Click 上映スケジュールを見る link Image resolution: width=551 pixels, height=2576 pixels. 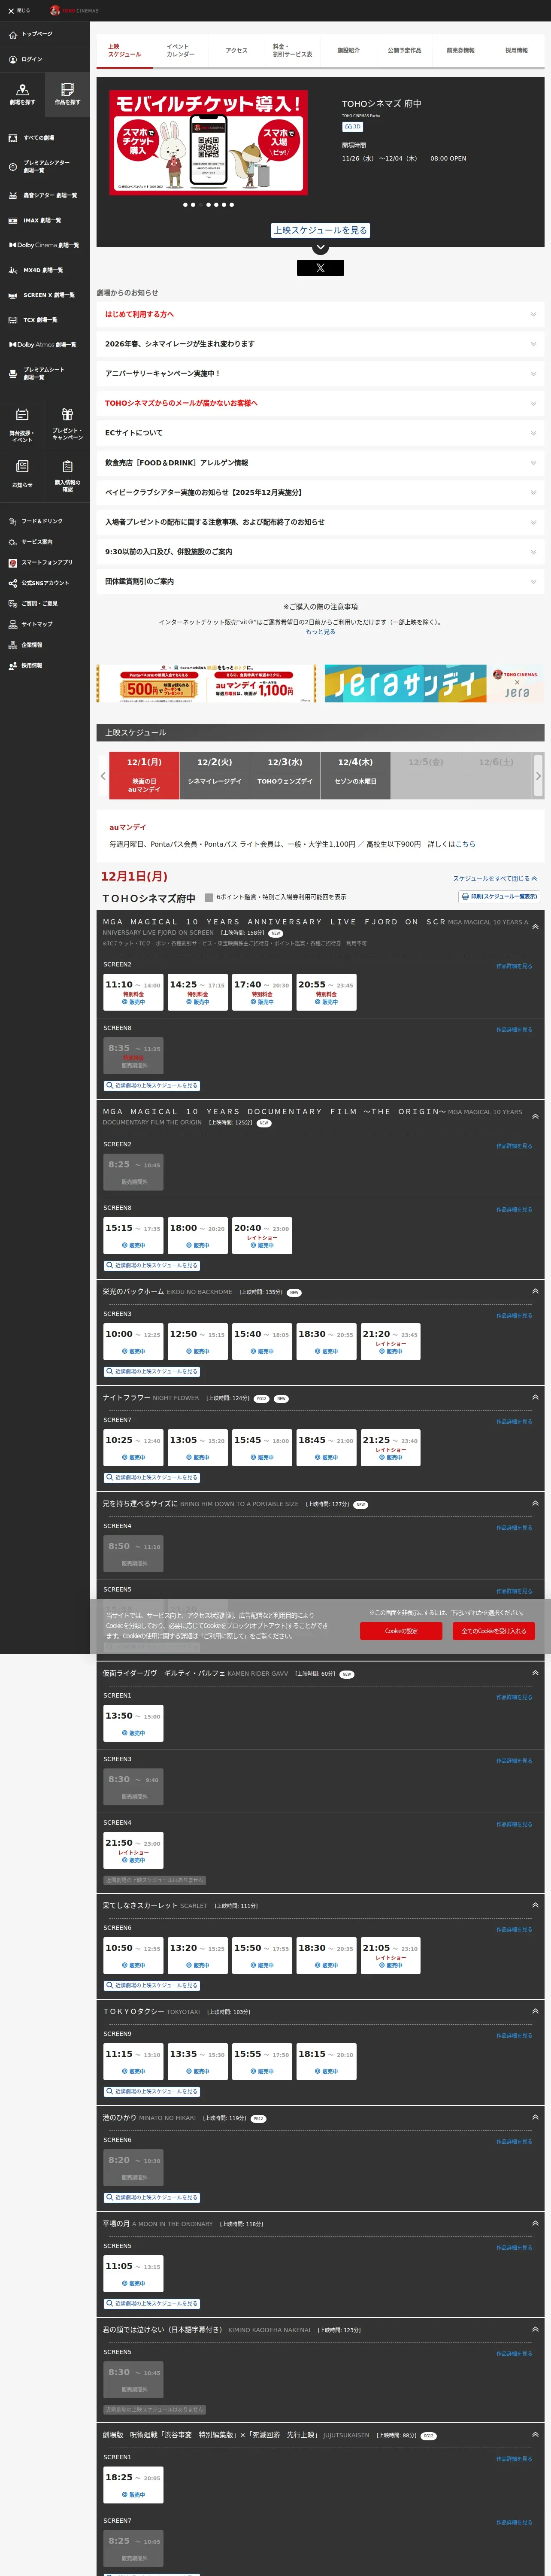coord(320,230)
